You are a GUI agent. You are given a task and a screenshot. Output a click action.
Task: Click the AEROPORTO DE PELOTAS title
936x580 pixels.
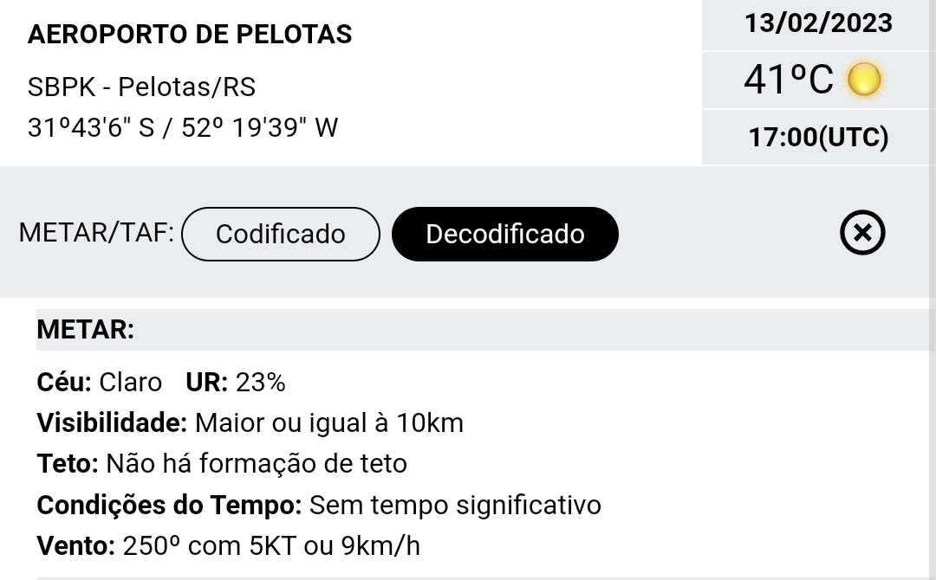coord(190,34)
